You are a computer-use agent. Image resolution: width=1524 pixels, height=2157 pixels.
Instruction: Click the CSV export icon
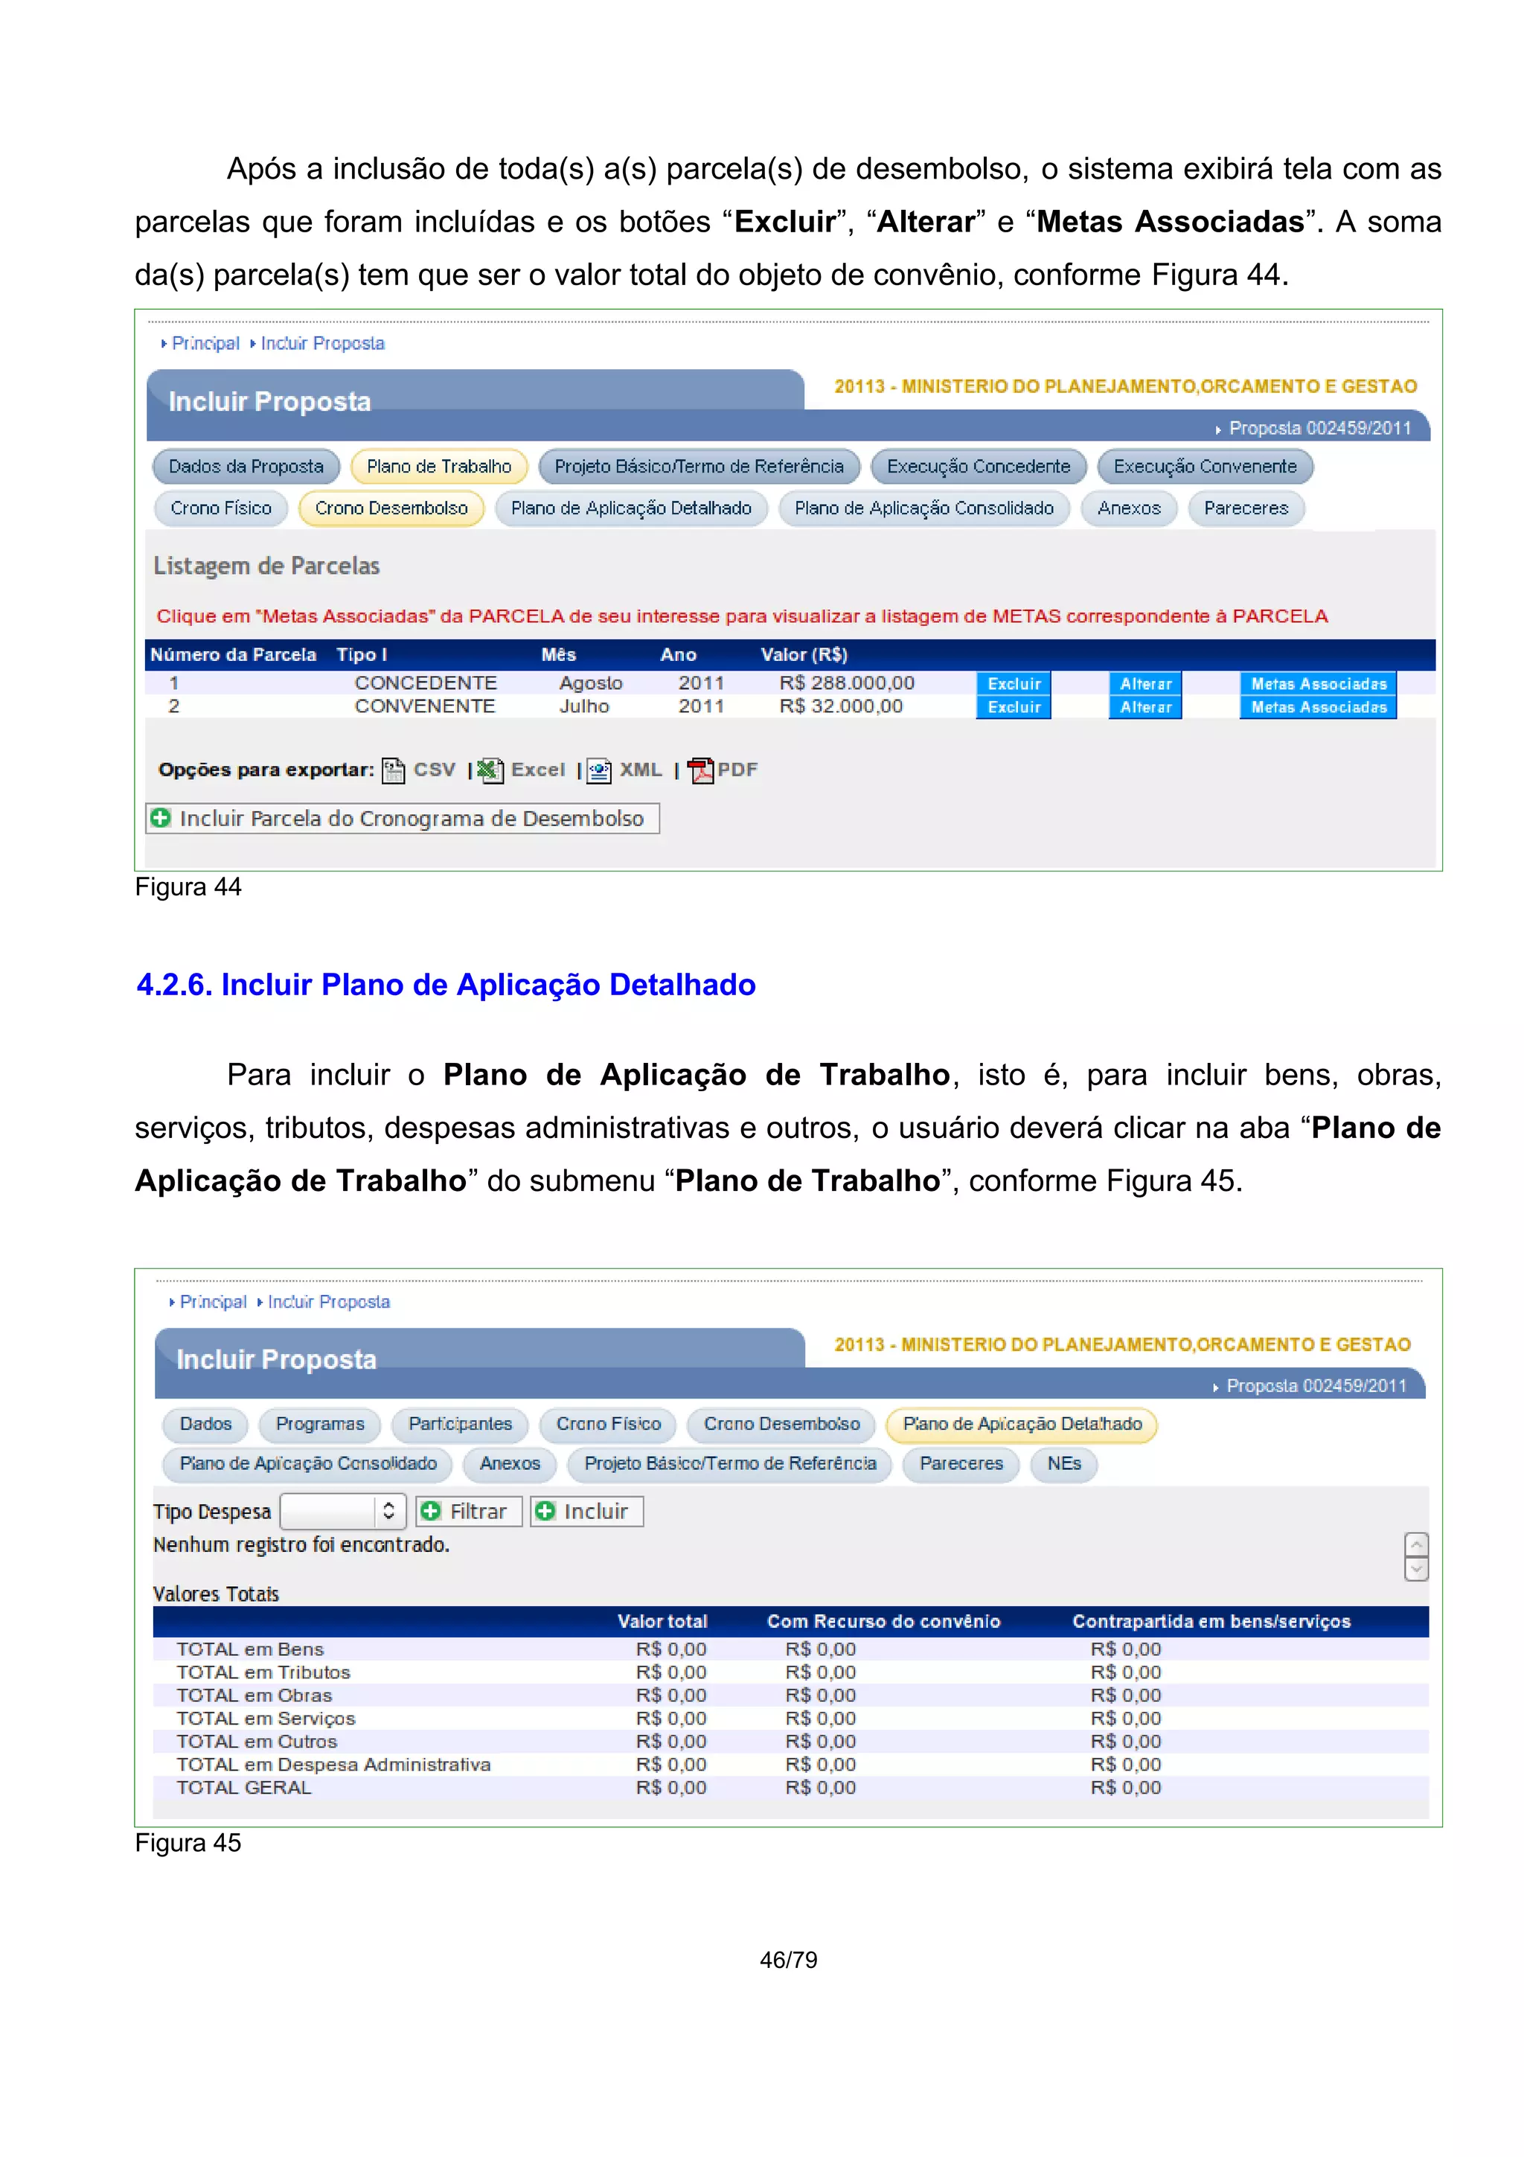394,770
